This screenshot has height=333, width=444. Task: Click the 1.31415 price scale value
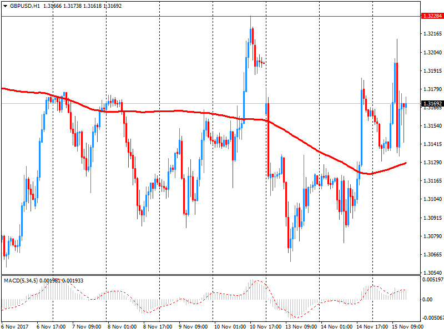432,144
